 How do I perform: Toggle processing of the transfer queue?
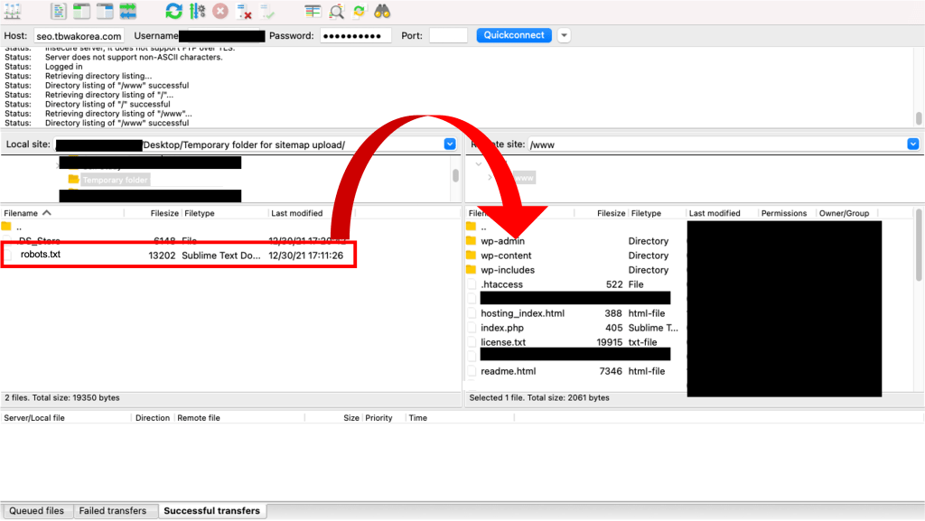198,11
